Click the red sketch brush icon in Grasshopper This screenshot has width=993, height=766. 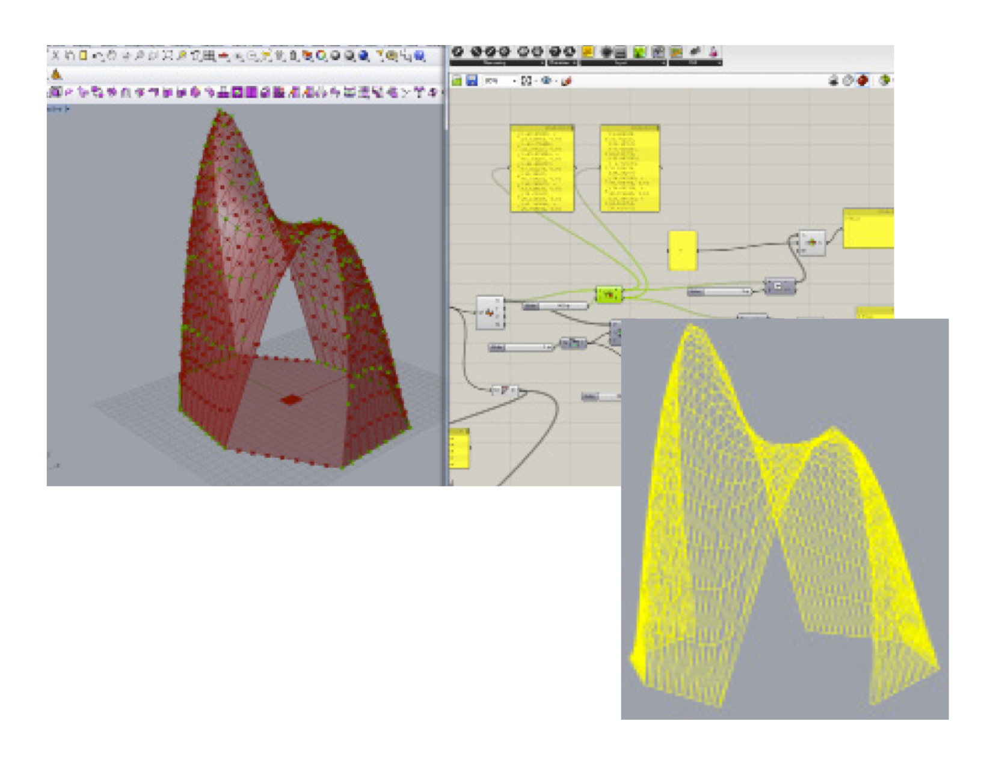566,81
